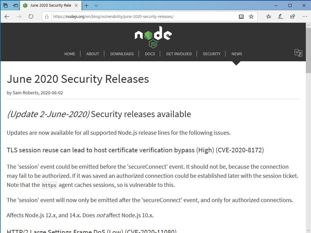The height and width of the screenshot is (233, 311).
Task: Click the Share page icon
Action: click(292, 17)
